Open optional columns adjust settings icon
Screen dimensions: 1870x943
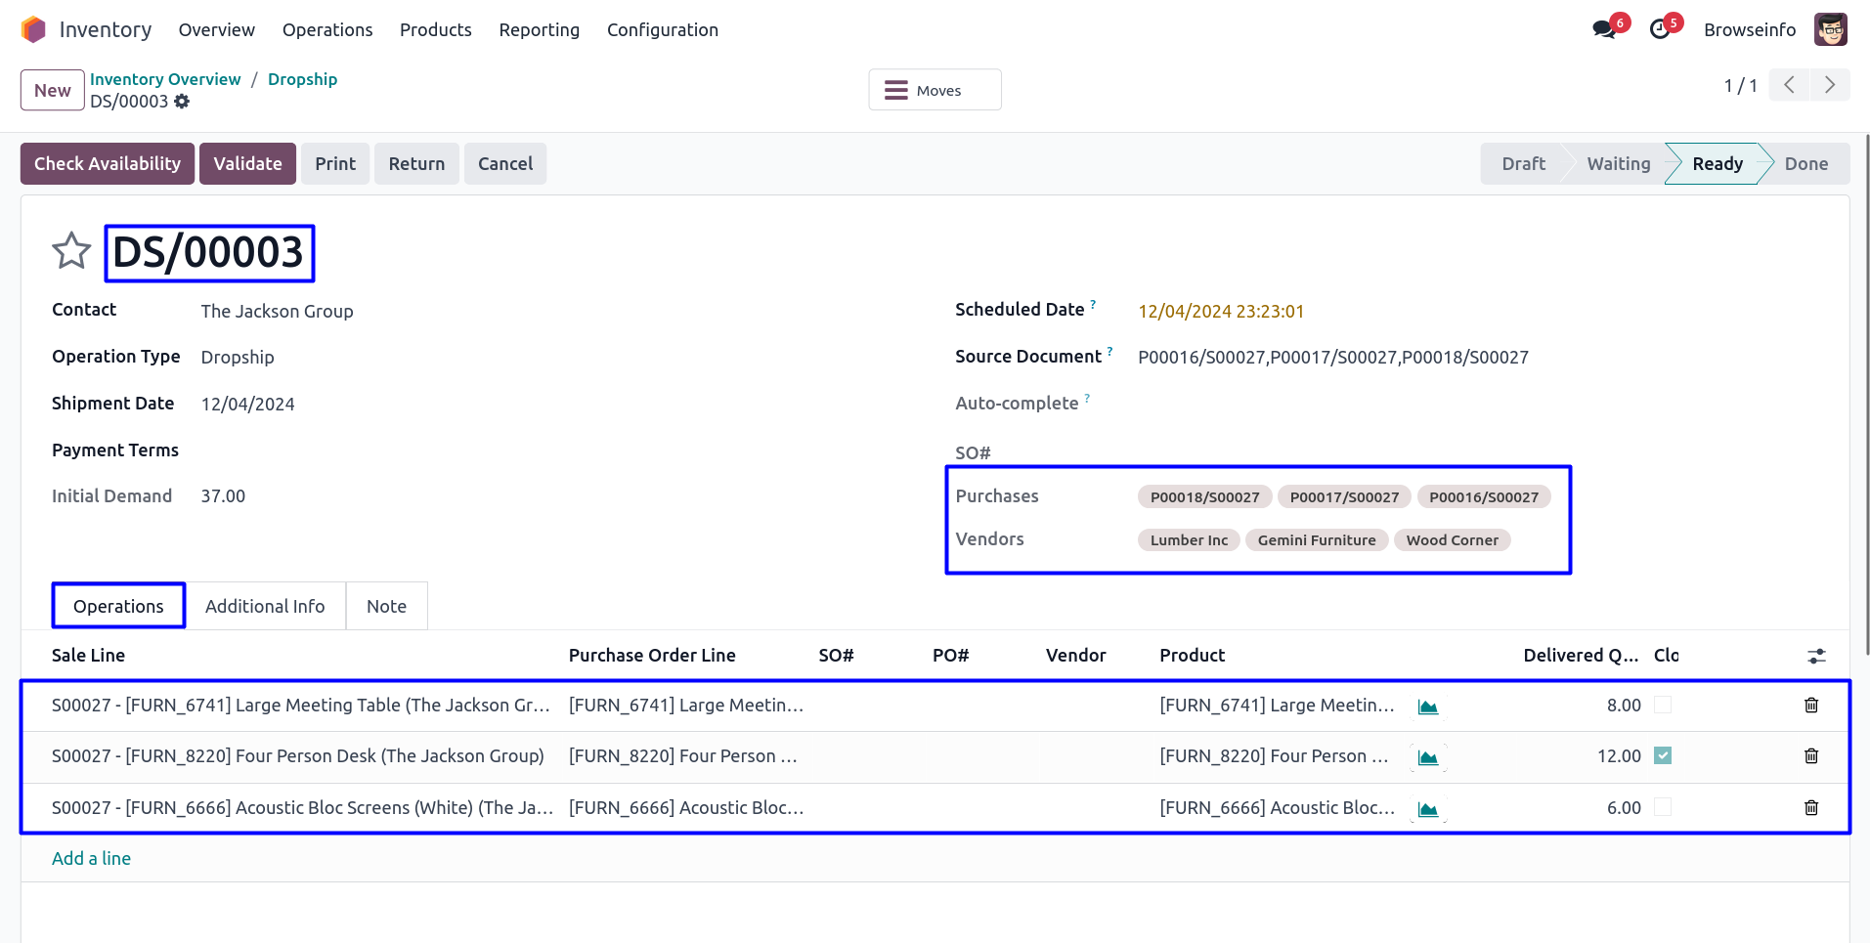(1816, 656)
